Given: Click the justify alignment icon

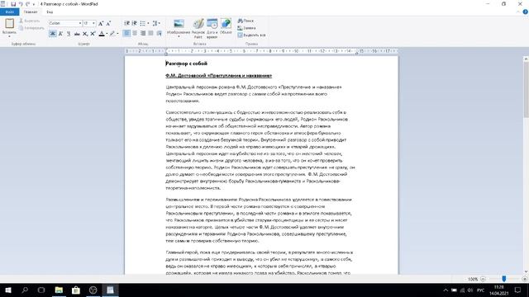Looking at the screenshot, I should pos(150,33).
